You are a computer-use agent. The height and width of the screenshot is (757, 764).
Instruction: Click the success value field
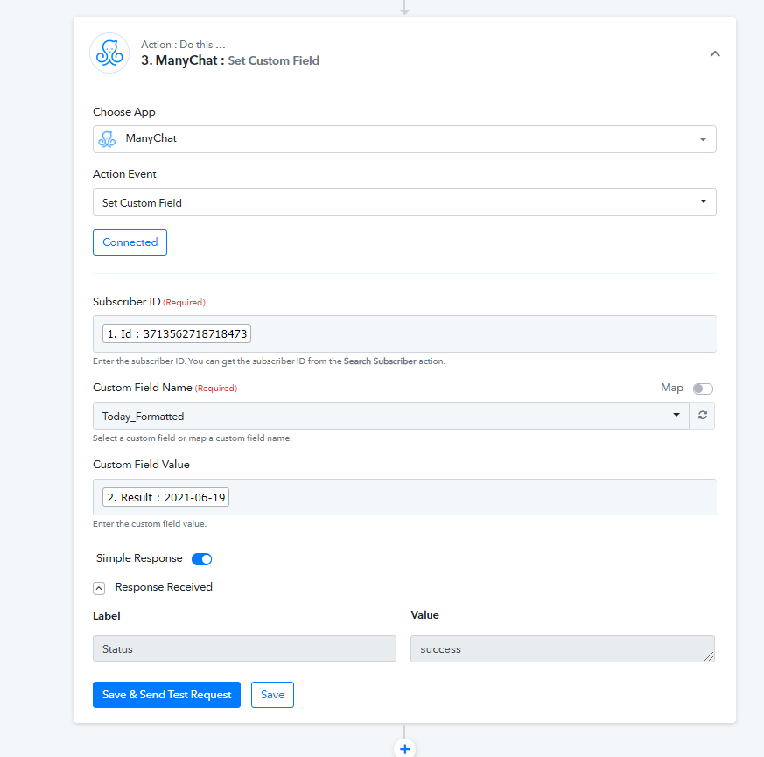563,648
